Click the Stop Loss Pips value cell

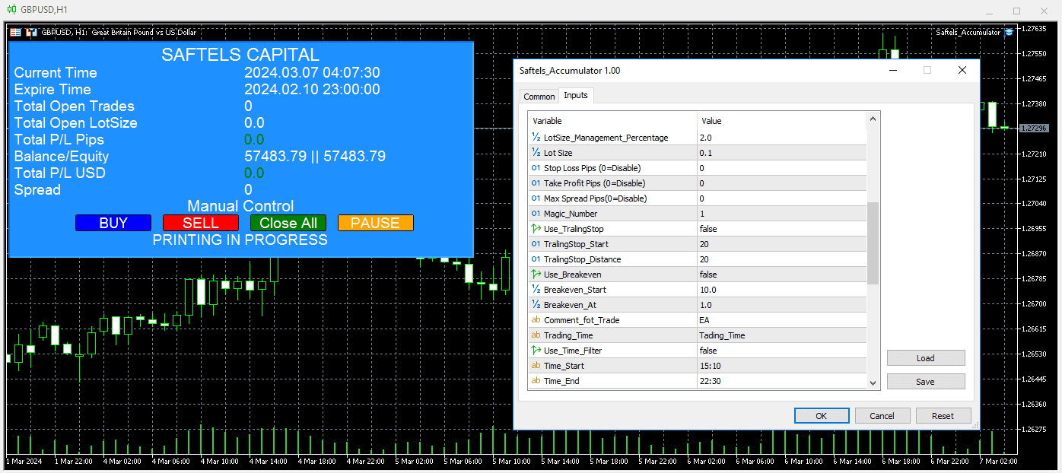pos(781,168)
